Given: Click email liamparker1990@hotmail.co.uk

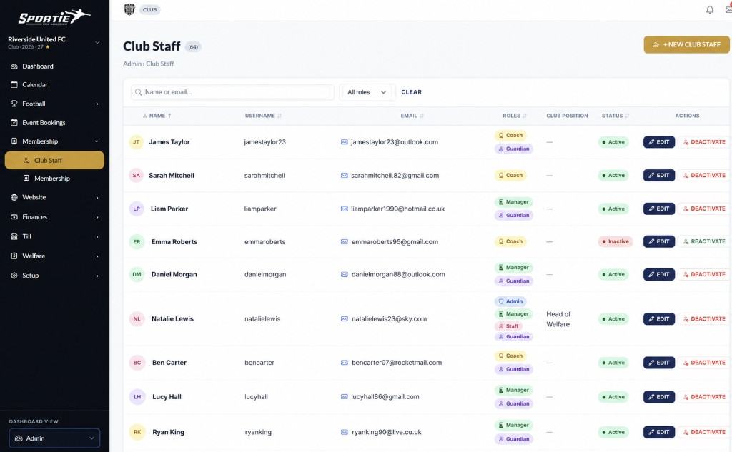Looking at the screenshot, I should pos(397,209).
